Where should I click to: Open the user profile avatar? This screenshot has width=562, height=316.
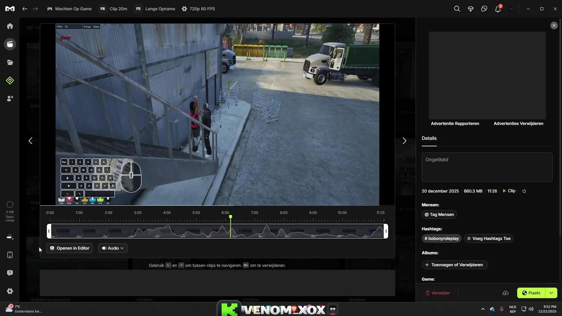511,9
